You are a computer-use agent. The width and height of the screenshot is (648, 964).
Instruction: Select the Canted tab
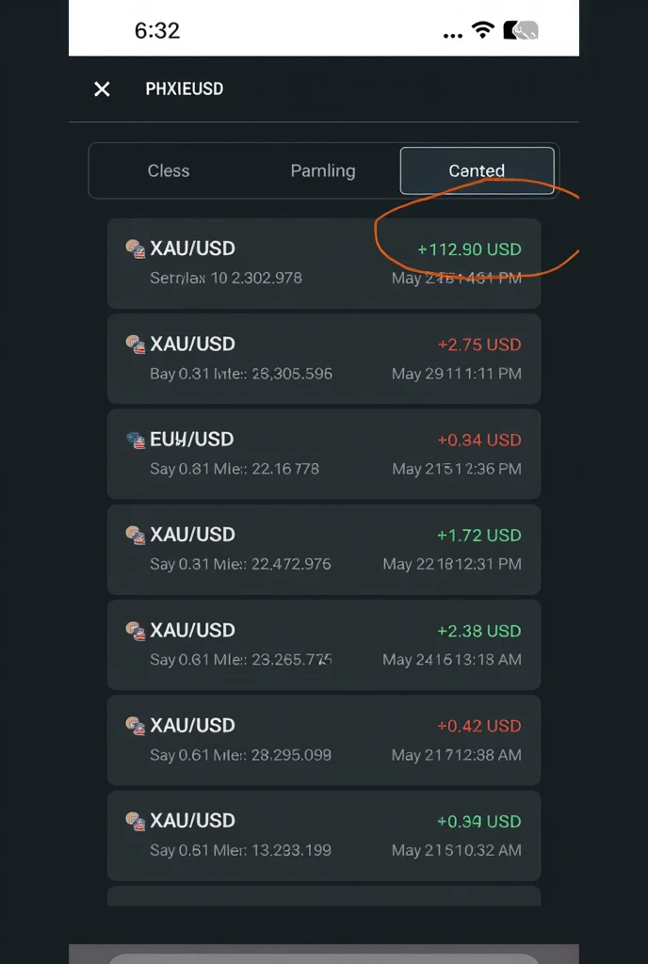478,171
